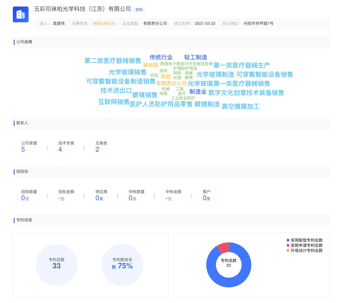Click the 被收购 keyword tag
The image size is (343, 303).
pyautogui.click(x=151, y=65)
